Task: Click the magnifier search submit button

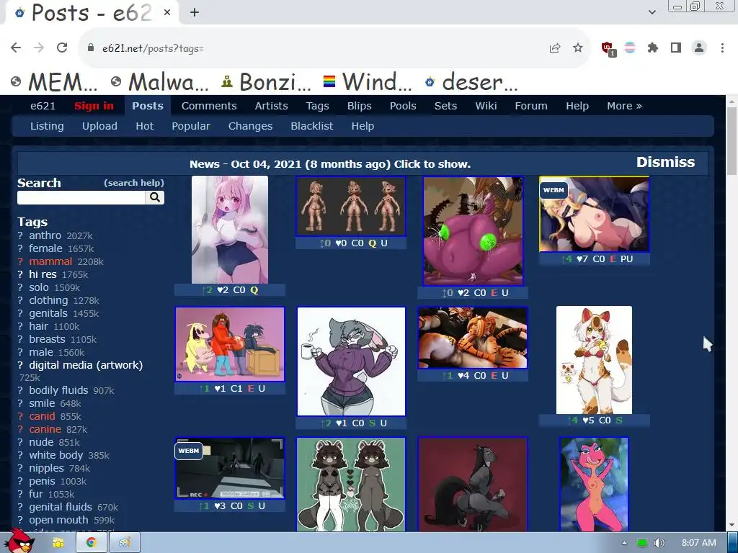Action: [x=155, y=197]
